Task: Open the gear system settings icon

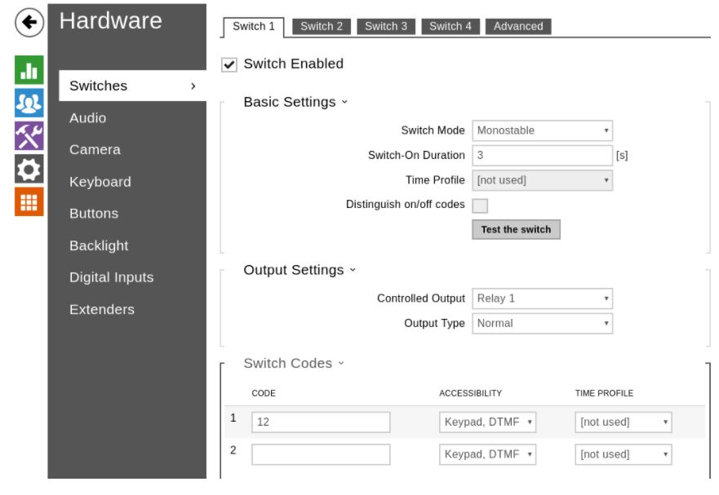Action: pyautogui.click(x=29, y=169)
